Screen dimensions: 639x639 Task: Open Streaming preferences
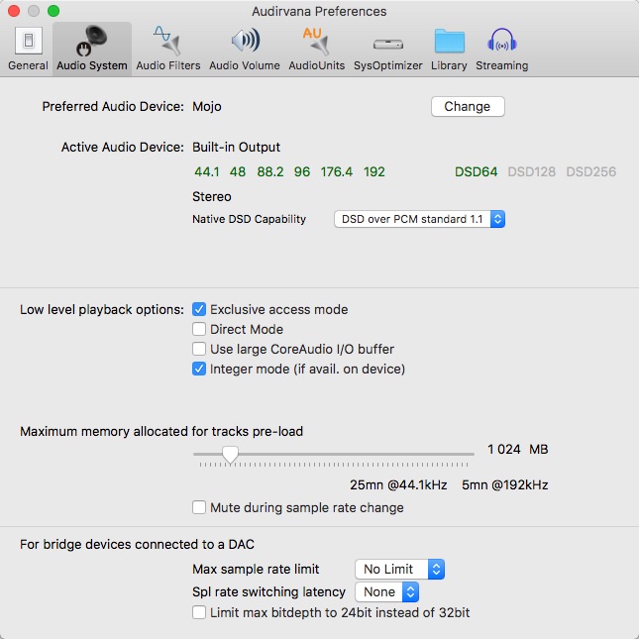[501, 49]
